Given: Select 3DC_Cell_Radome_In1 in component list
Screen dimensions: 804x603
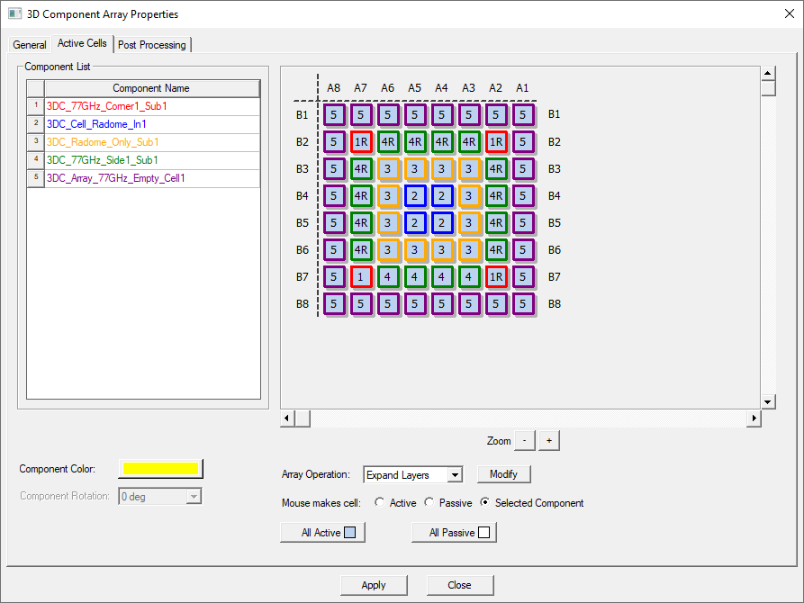Looking at the screenshot, I should (153, 124).
